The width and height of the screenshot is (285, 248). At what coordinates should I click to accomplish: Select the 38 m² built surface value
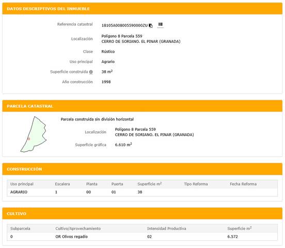pyautogui.click(x=107, y=72)
